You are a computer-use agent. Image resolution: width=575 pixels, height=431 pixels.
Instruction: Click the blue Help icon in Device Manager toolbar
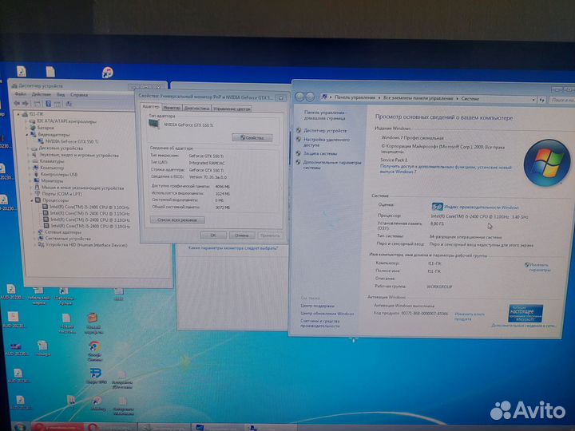[x=48, y=104]
